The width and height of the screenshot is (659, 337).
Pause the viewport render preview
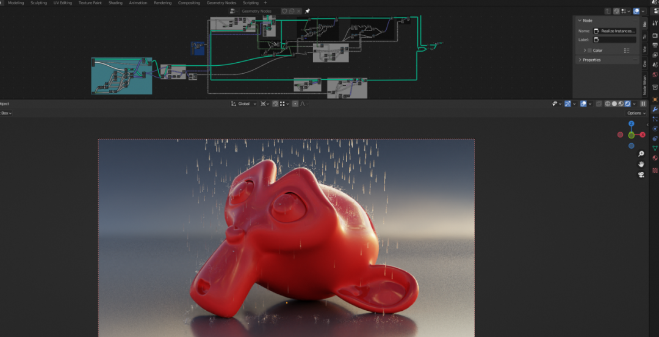click(643, 104)
